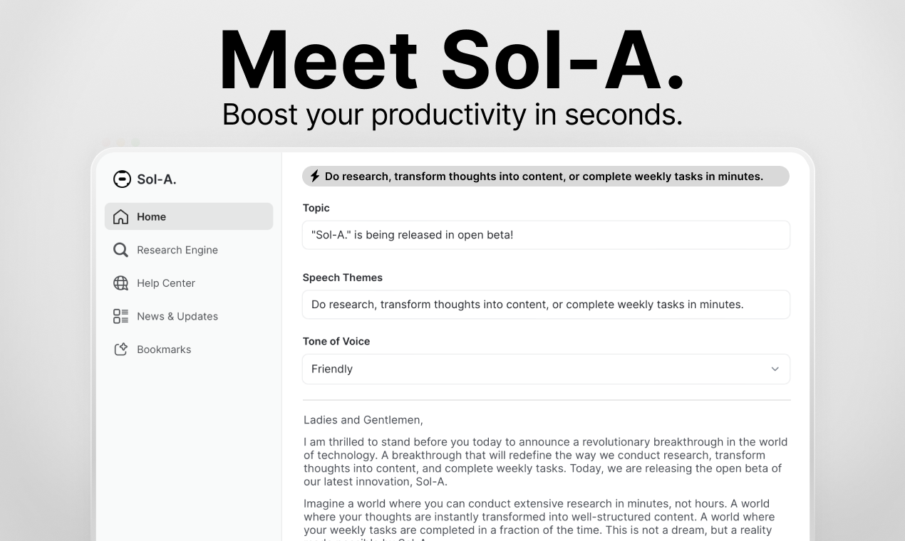905x541 pixels.
Task: Click the News & Updates list icon
Action: [121, 316]
